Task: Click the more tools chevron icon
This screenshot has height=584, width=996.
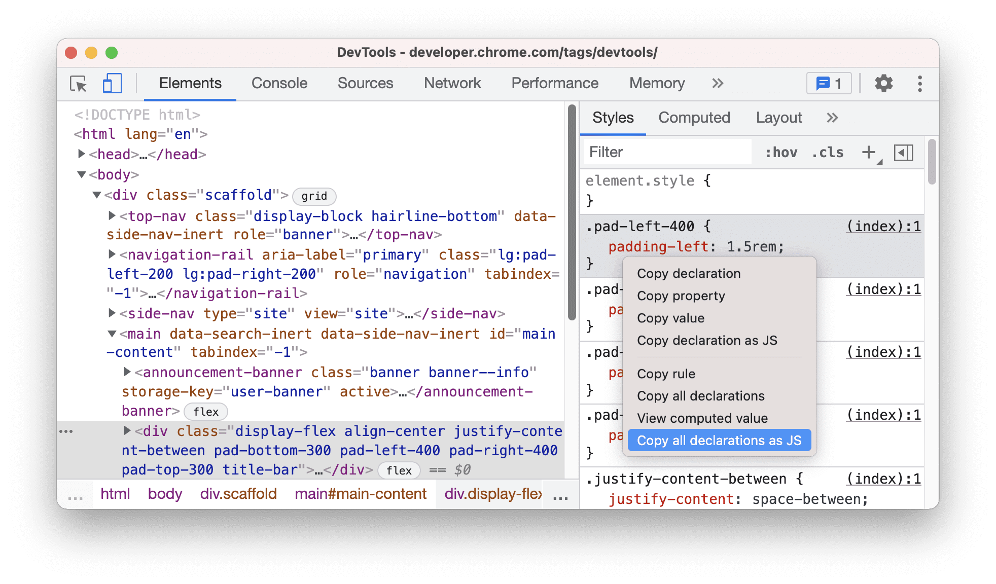Action: (717, 83)
